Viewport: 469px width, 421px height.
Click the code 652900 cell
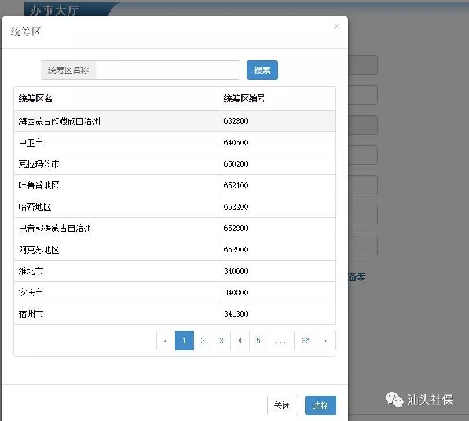pyautogui.click(x=277, y=250)
